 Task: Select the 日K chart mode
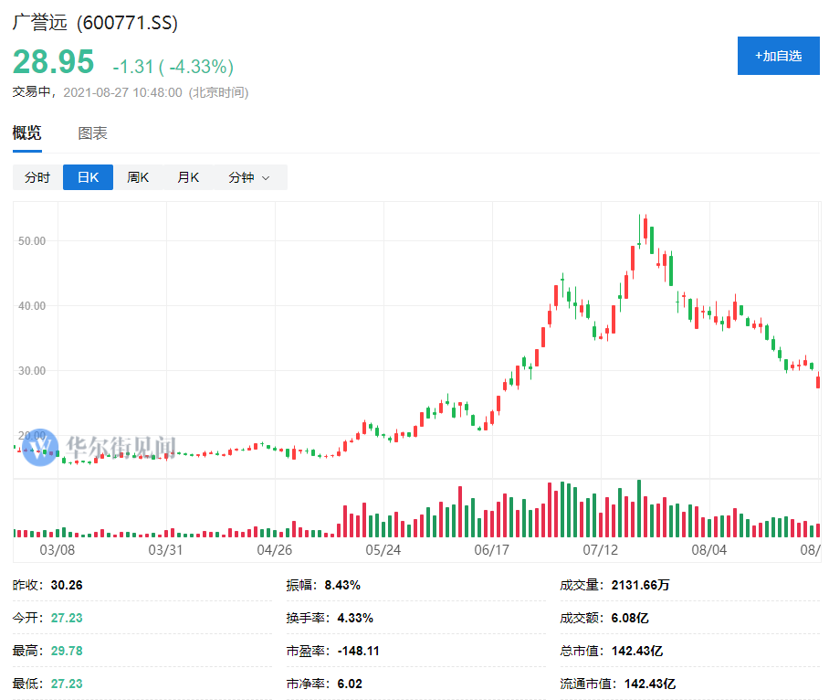tap(88, 177)
